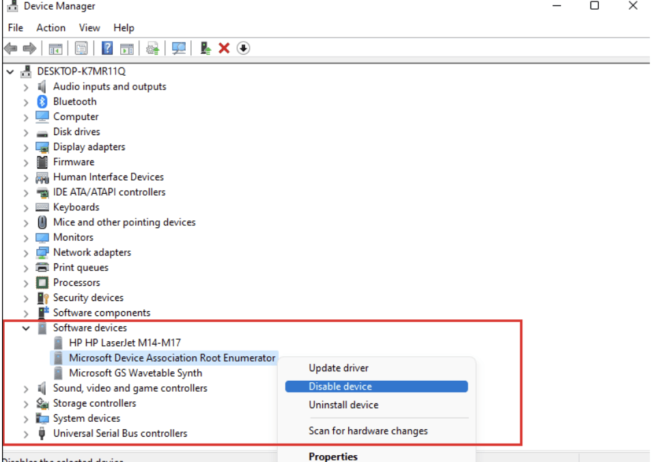Viewport: 654px width, 462px height.
Task: Click the Audio inputs and outputs speaker icon
Action: pyautogui.click(x=42, y=86)
